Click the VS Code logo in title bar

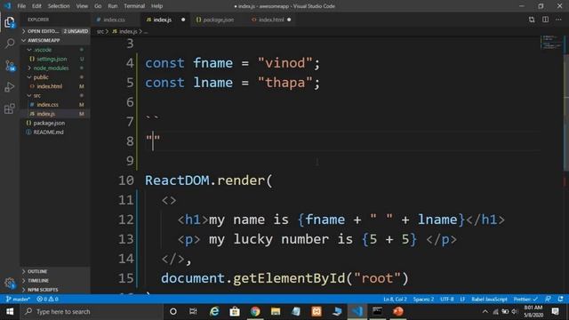coord(7,6)
